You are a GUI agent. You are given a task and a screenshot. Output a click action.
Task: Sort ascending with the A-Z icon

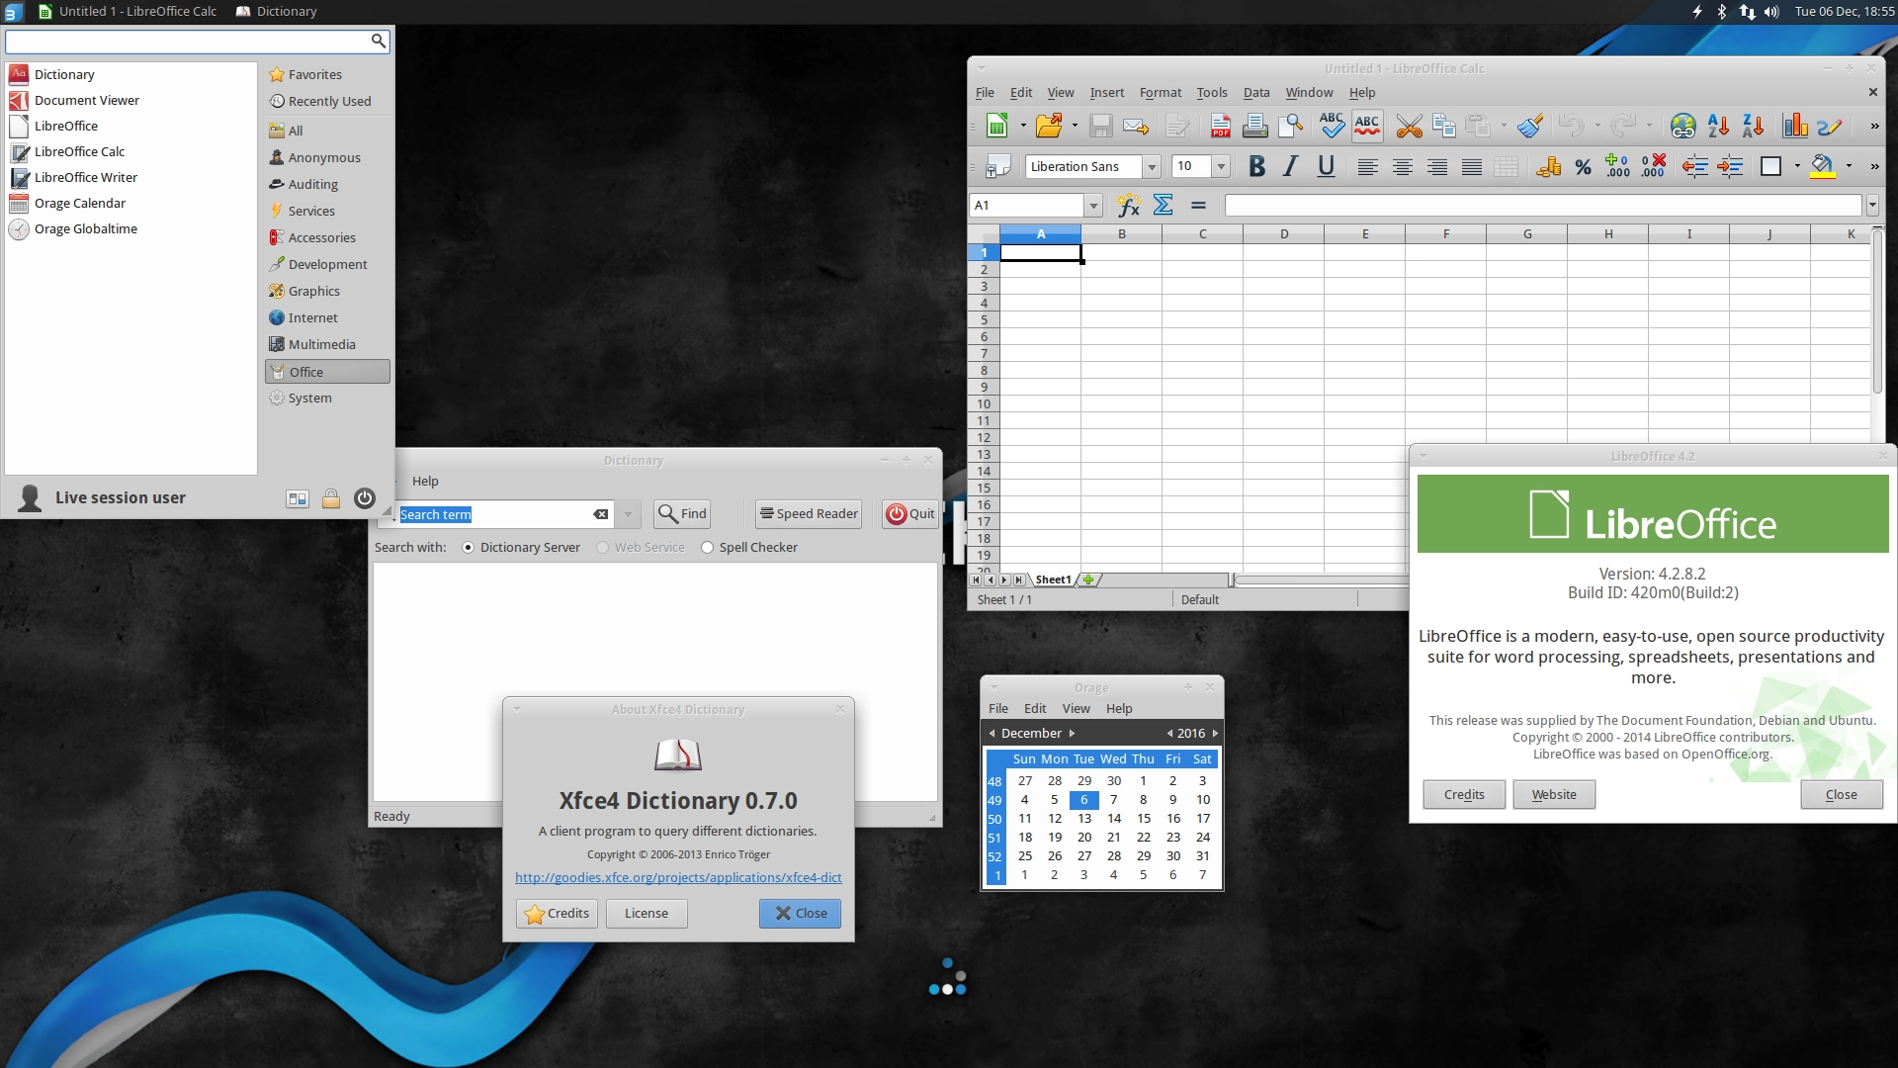pos(1718,126)
